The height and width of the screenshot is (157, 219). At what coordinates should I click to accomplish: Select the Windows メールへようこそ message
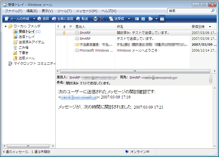[136, 50]
